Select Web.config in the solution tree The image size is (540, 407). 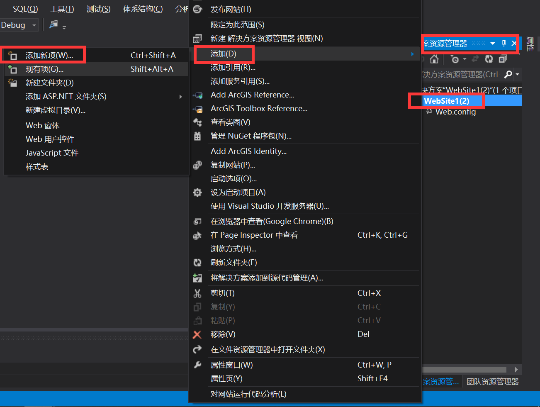coord(455,112)
